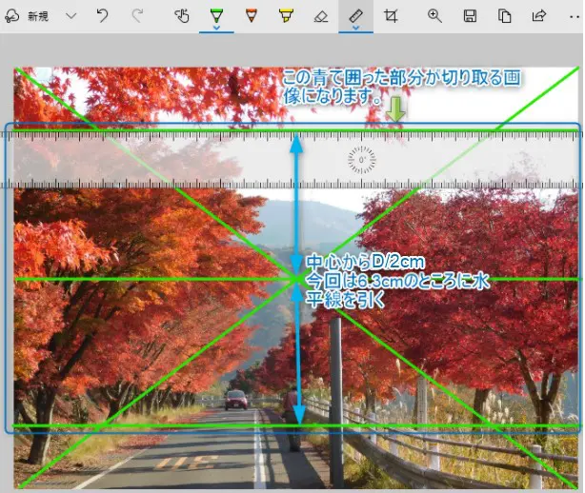Screen dimensions: 585x493
Task: Select the orange Pencil tool
Action: click(252, 15)
